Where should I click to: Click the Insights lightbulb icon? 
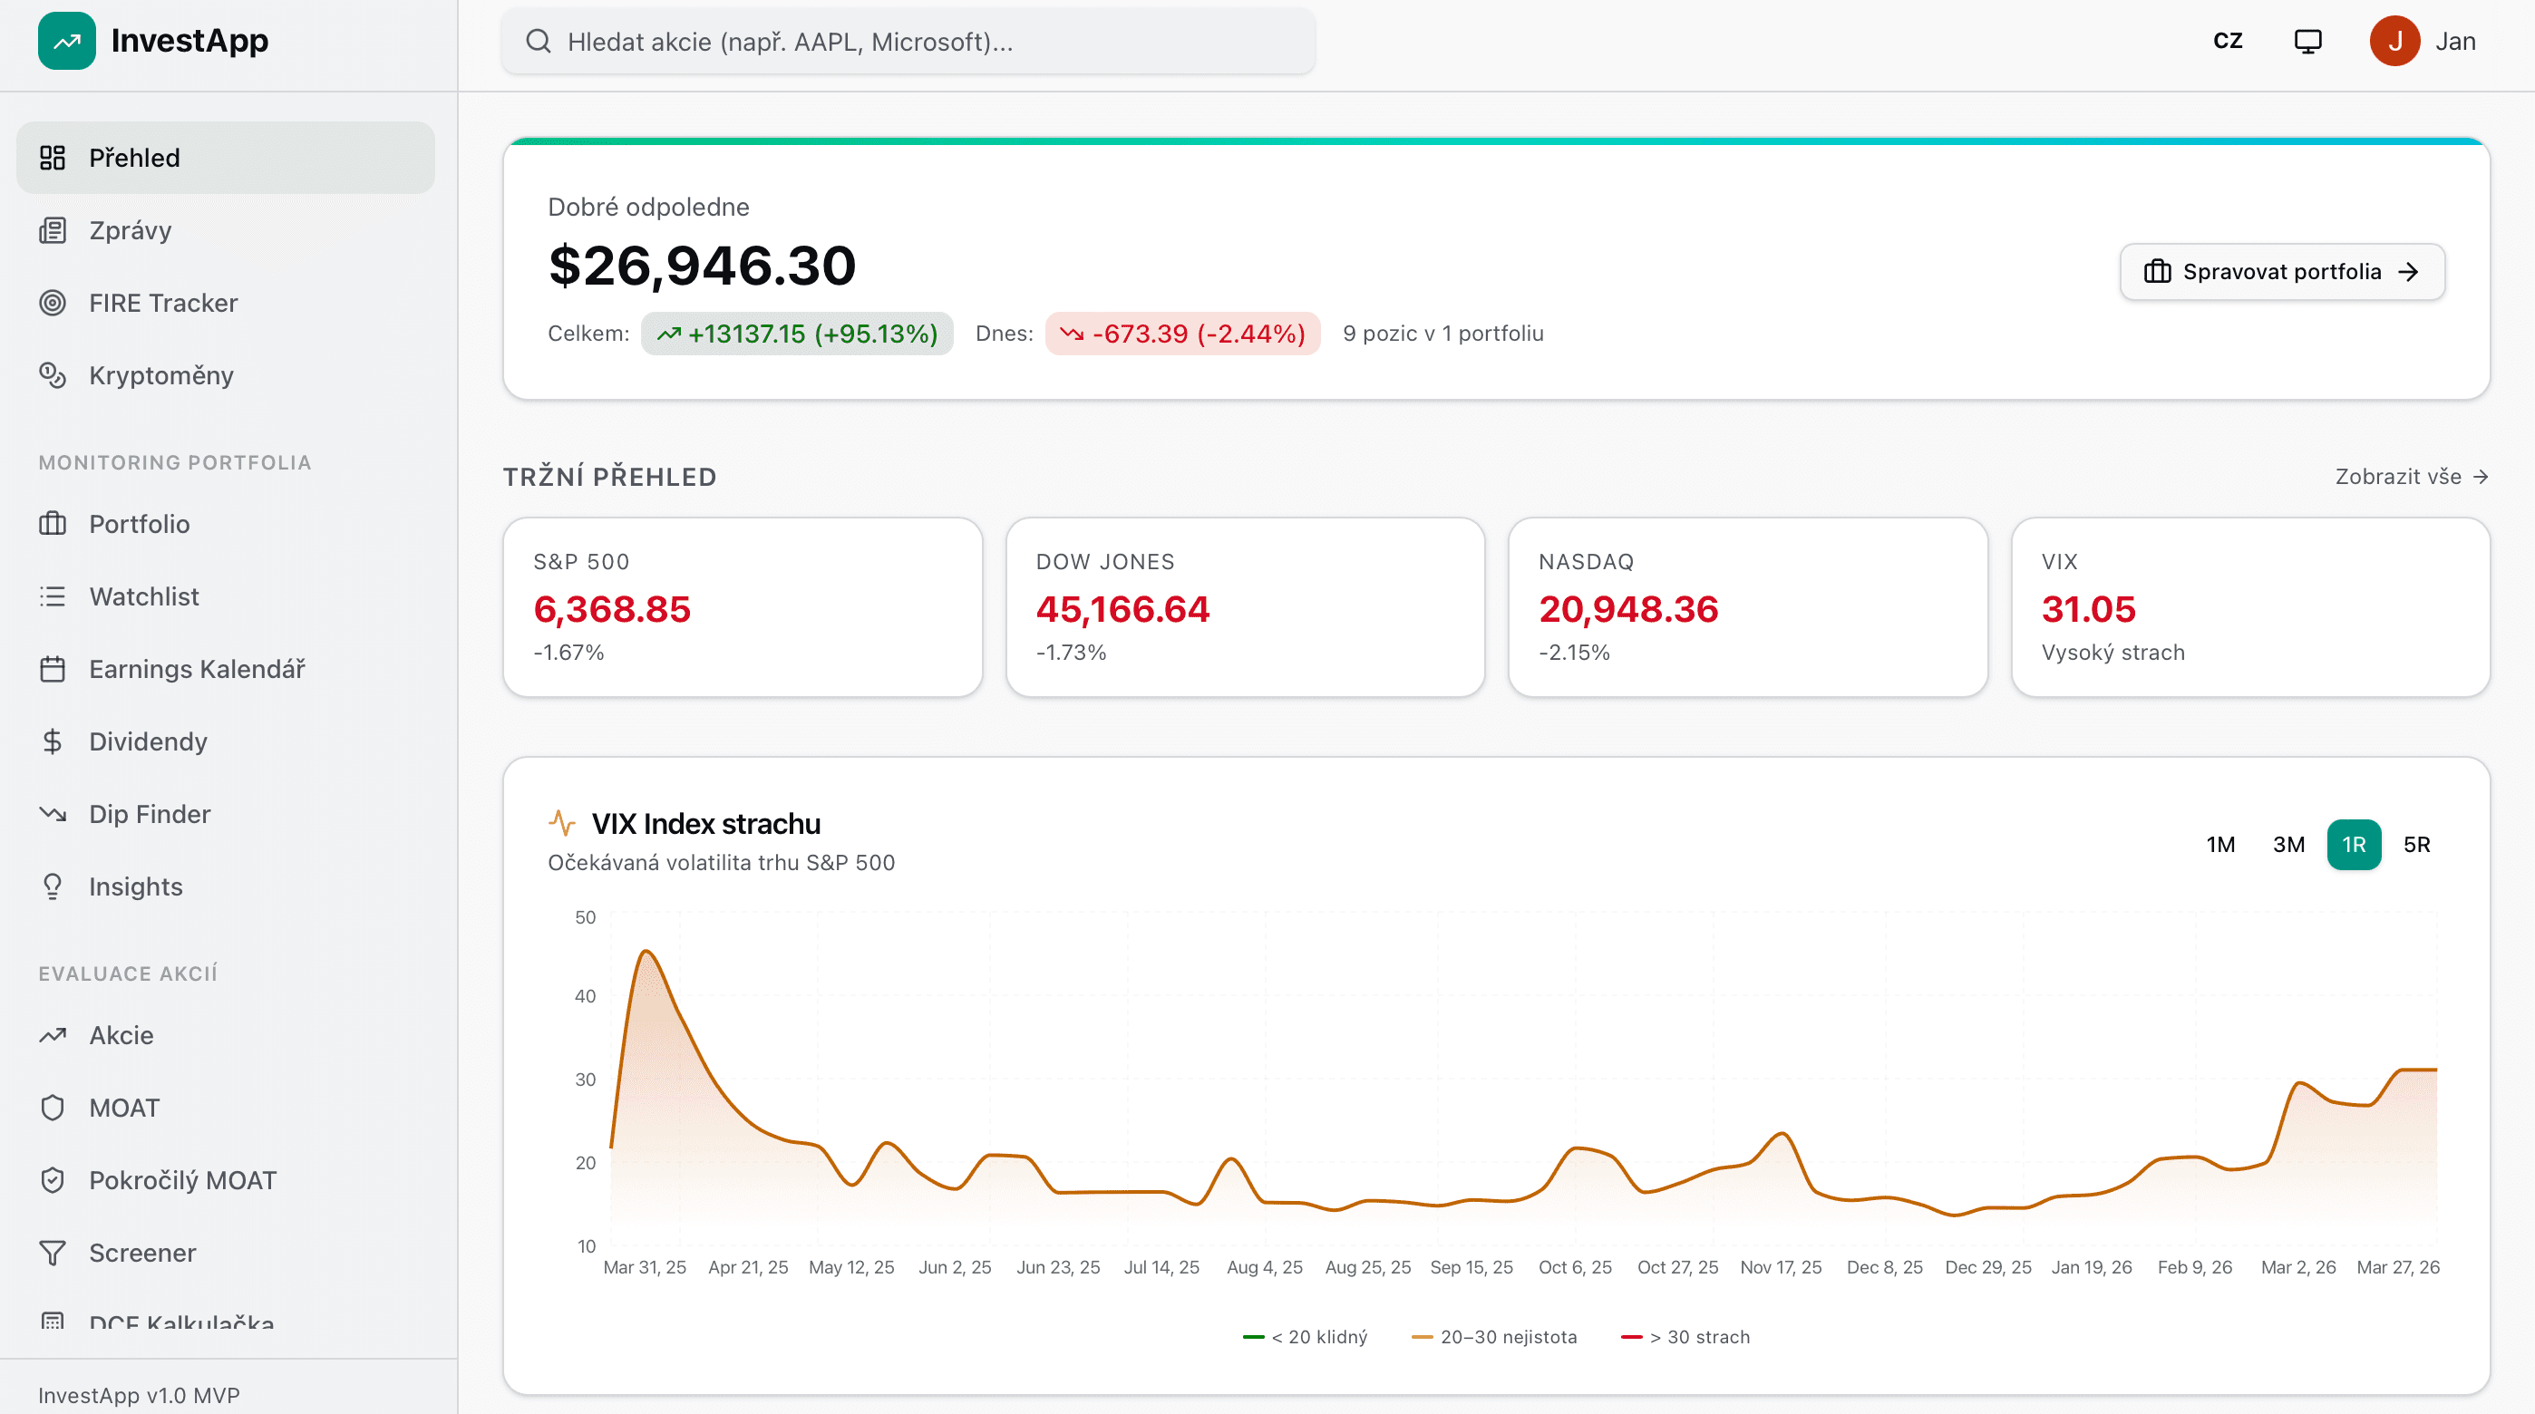click(x=53, y=886)
